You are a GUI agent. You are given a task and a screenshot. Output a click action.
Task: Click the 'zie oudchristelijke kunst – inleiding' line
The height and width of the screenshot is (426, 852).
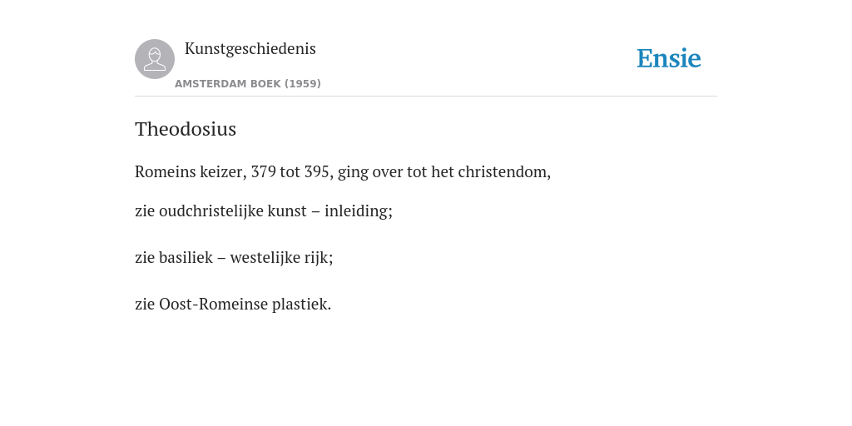coord(264,211)
